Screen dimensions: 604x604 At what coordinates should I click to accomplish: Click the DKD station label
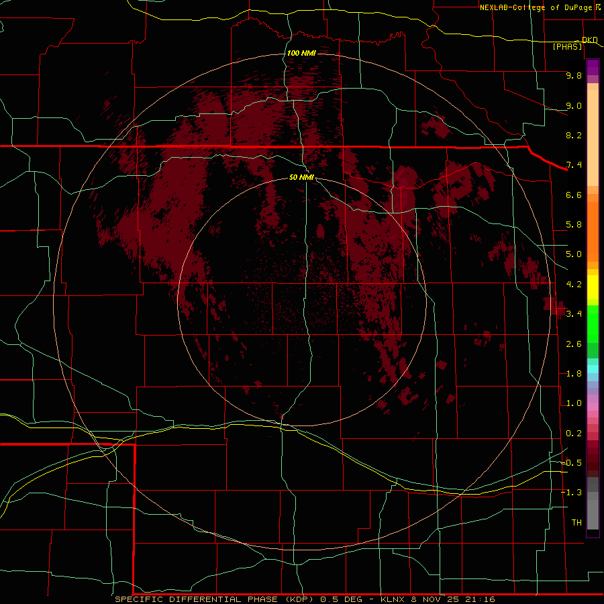[589, 40]
